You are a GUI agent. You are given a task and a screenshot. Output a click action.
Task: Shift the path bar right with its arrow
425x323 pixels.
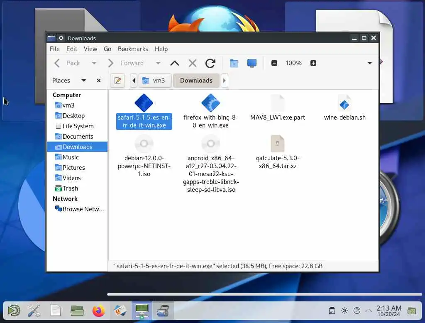(x=225, y=81)
